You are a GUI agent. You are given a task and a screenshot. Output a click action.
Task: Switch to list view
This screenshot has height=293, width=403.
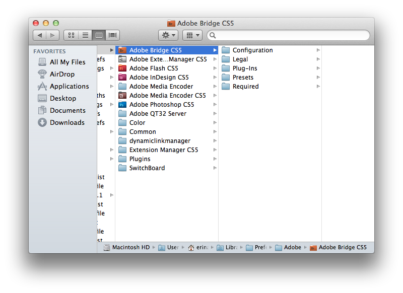[x=85, y=35]
